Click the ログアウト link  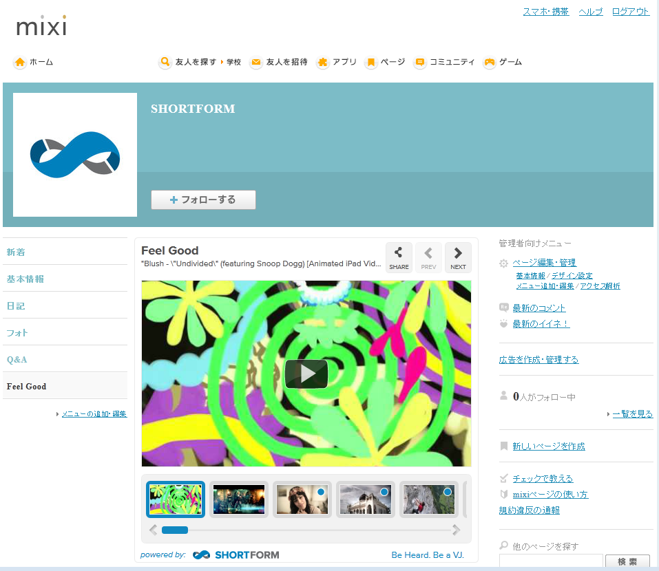(x=630, y=12)
